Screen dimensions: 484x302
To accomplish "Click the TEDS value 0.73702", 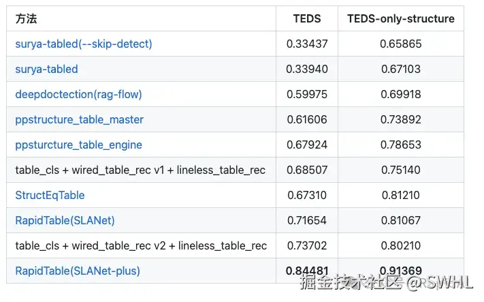I will pyautogui.click(x=306, y=246).
